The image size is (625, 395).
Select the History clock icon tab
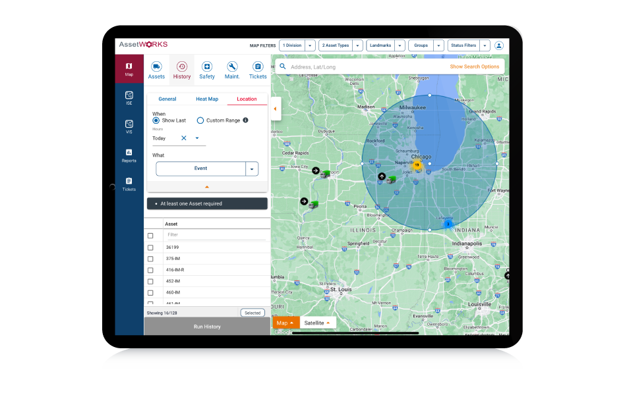[x=182, y=70]
